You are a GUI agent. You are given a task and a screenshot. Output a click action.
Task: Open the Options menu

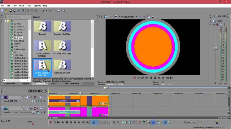[x=37, y=6]
